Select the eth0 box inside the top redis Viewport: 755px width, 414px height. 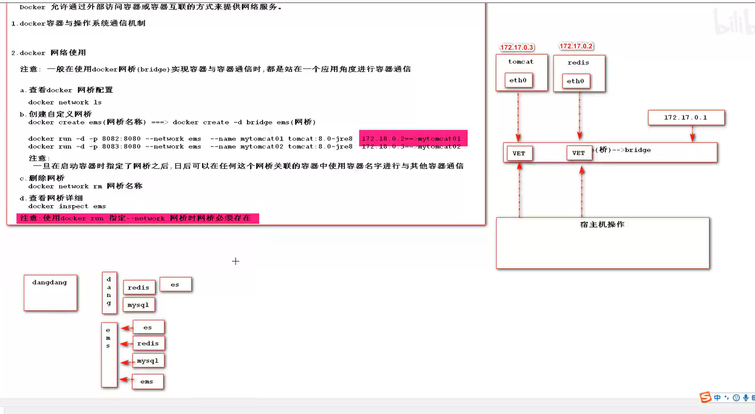pyautogui.click(x=576, y=81)
